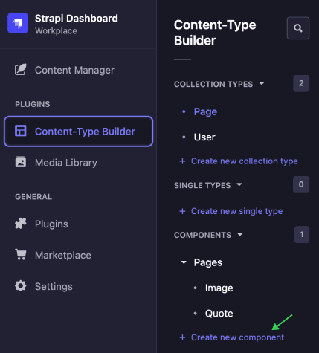Click Create new collection type link

[245, 161]
